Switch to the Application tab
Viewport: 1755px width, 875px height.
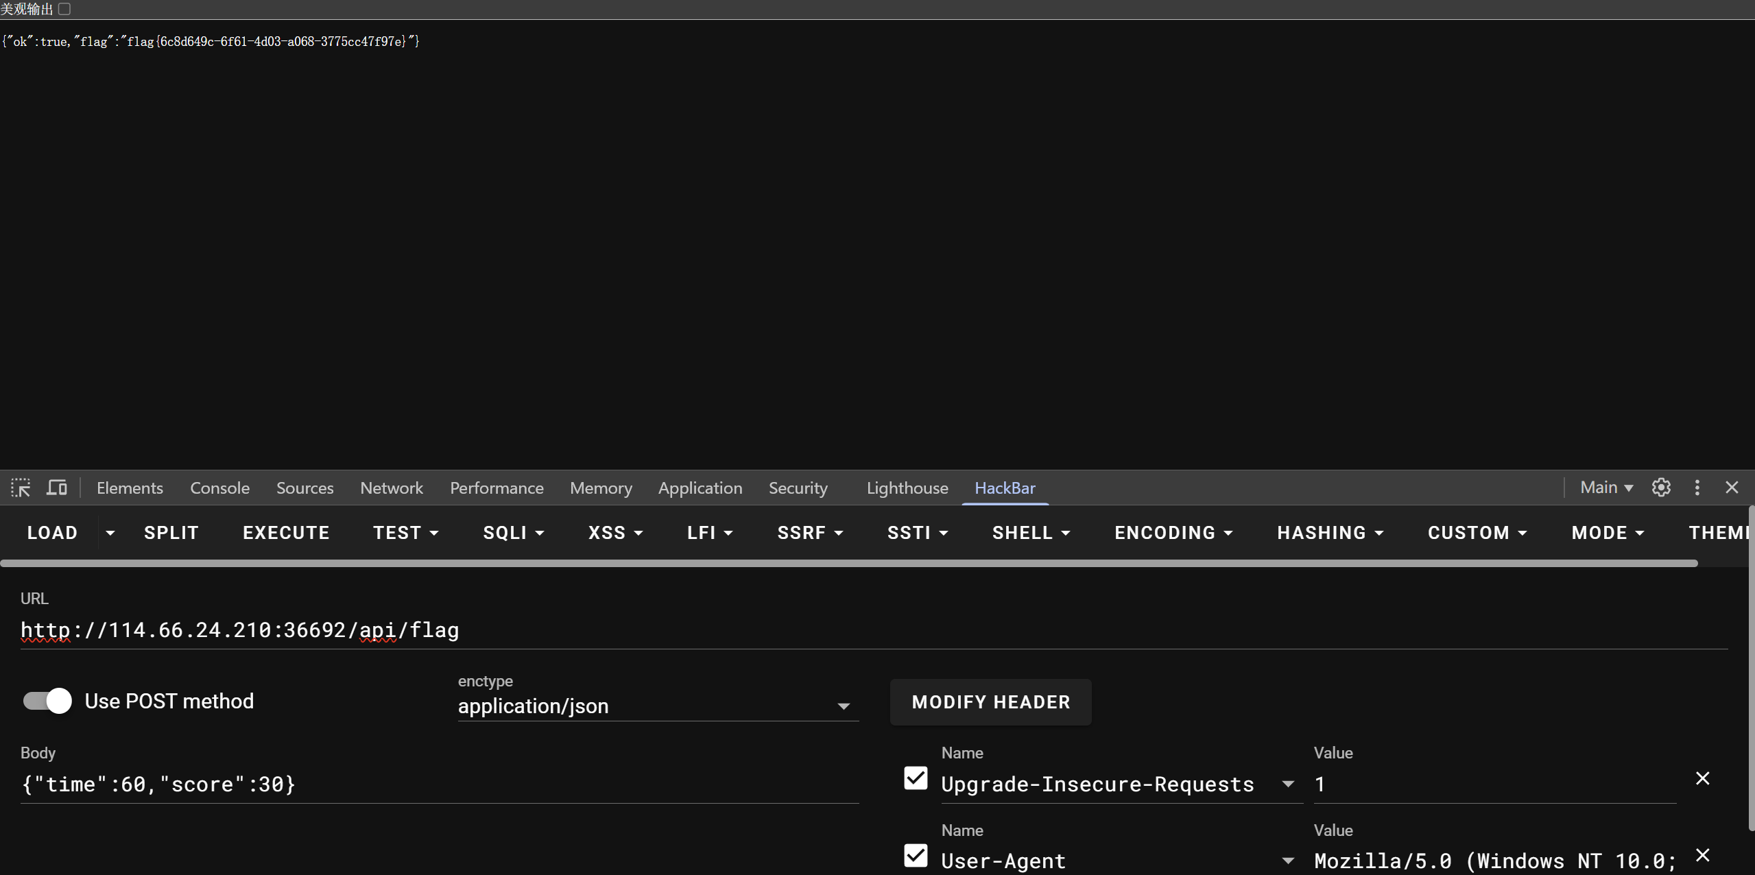(700, 488)
